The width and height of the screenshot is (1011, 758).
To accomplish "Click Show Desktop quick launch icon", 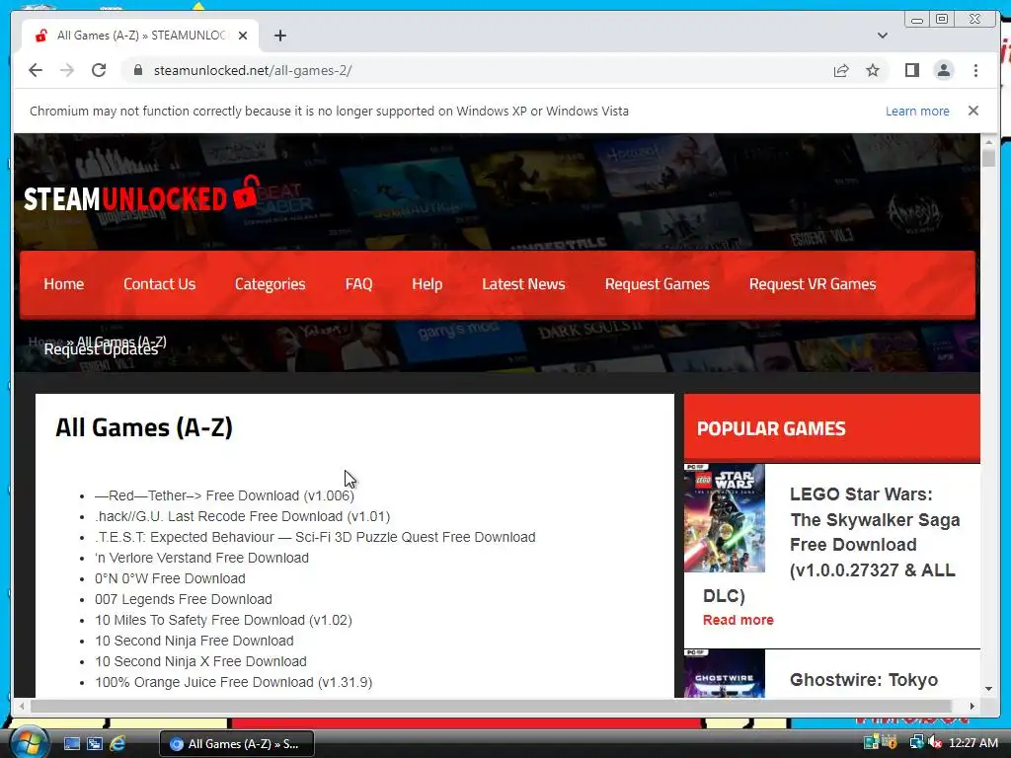I will (x=71, y=743).
